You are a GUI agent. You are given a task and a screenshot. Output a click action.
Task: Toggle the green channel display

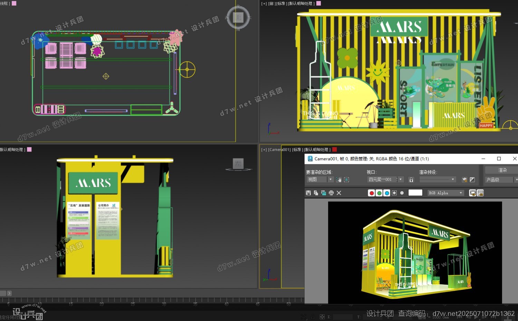[379, 193]
